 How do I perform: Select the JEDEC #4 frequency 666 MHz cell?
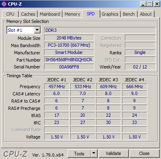135,87
